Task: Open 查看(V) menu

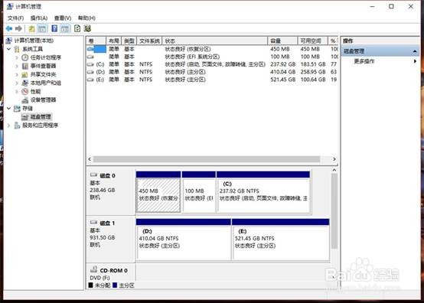Action: 63,18
